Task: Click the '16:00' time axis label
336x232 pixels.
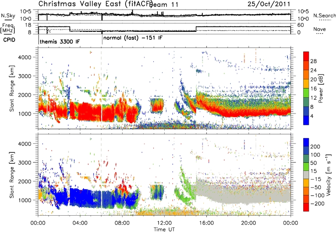Action: click(206, 223)
